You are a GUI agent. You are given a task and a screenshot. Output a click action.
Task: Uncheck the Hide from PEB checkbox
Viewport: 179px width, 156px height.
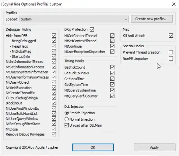click(x=54, y=36)
